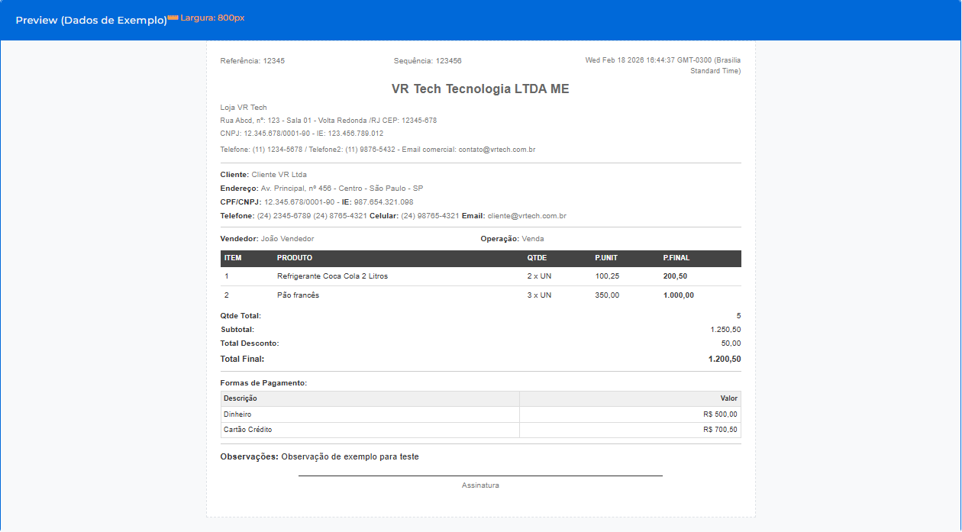Click the Referência: 12345 text
This screenshot has height=532, width=962.
pyautogui.click(x=253, y=60)
